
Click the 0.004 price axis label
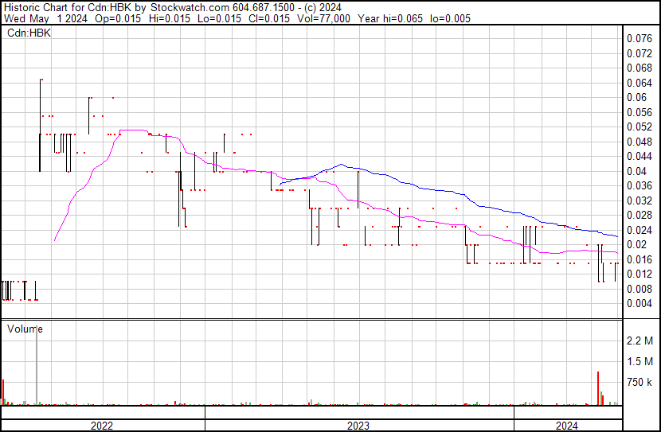(x=639, y=304)
